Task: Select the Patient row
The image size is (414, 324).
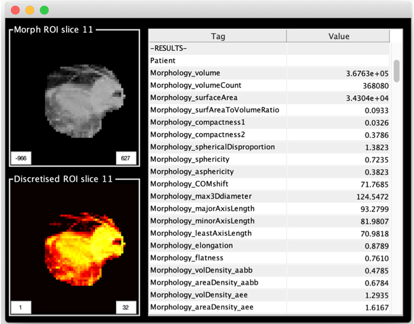Action: tap(269, 61)
